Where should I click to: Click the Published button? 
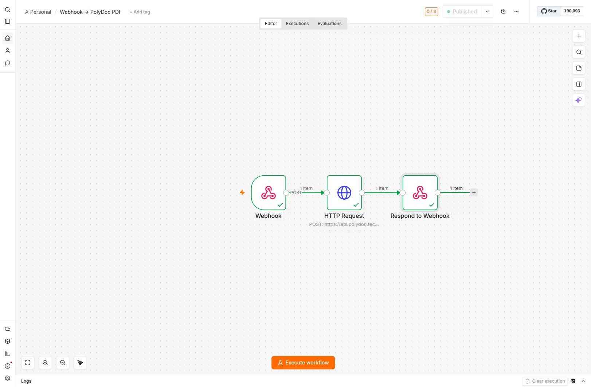click(x=462, y=12)
